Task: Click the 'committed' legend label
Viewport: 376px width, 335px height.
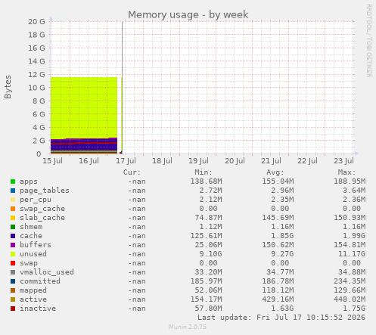Action: 40,281
